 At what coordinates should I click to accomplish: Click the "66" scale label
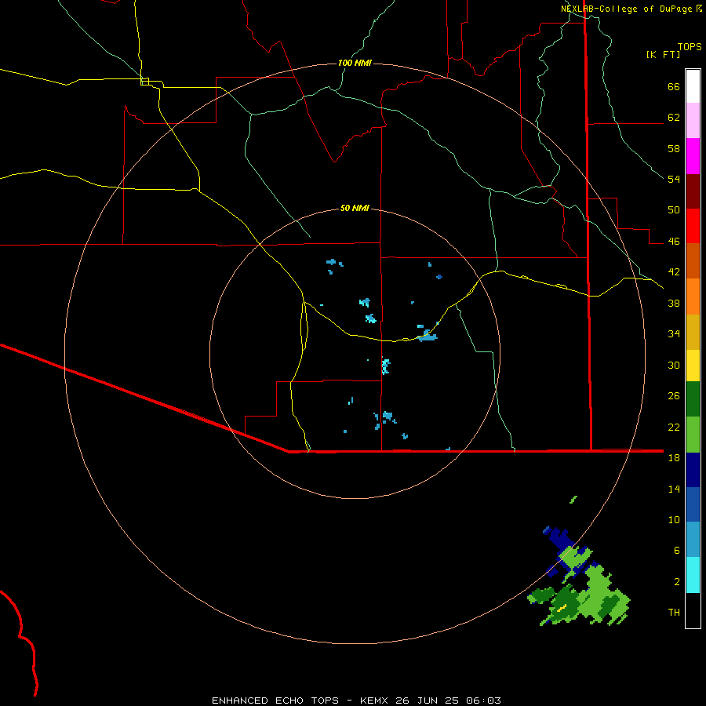pyautogui.click(x=674, y=86)
